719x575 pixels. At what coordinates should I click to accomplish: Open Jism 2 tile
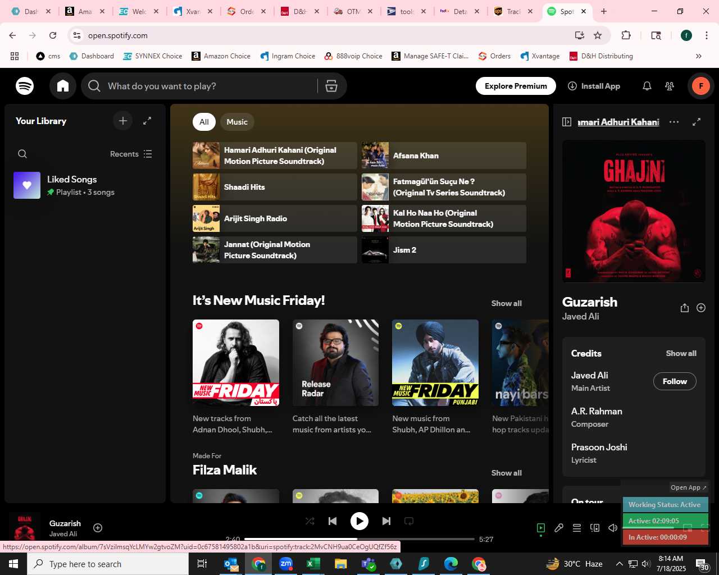[444, 250]
